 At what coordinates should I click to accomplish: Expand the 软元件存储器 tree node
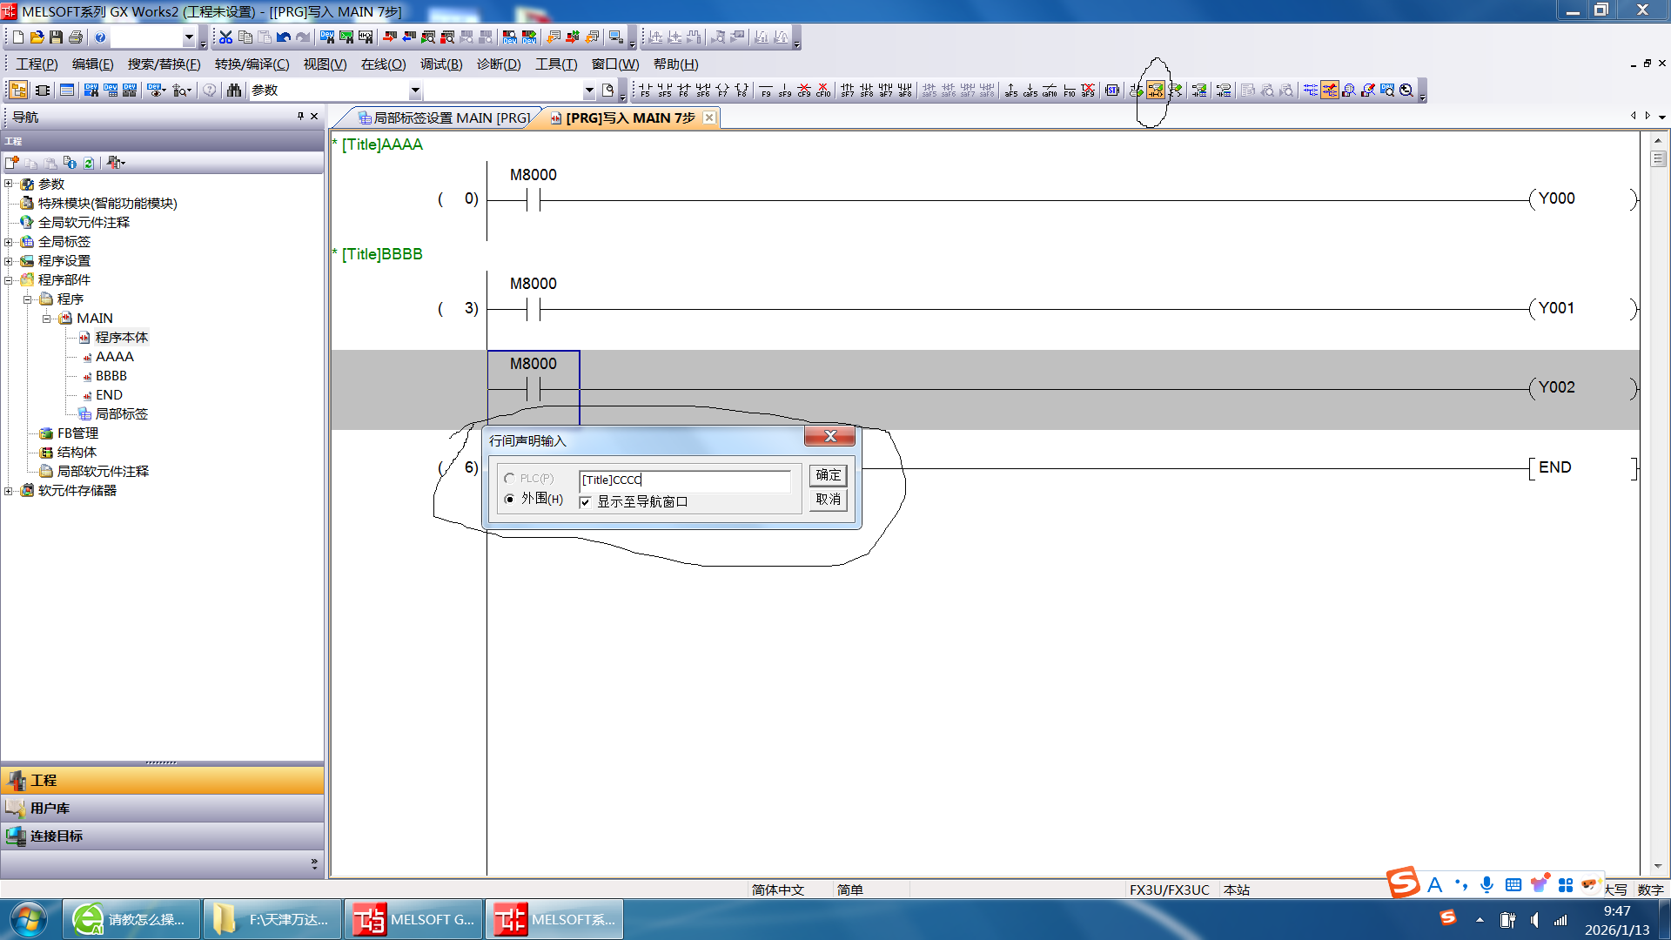click(9, 491)
